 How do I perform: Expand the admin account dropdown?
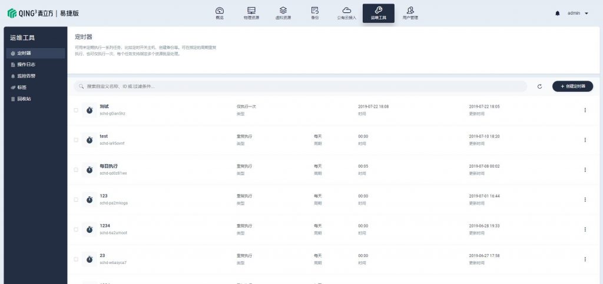coord(577,13)
